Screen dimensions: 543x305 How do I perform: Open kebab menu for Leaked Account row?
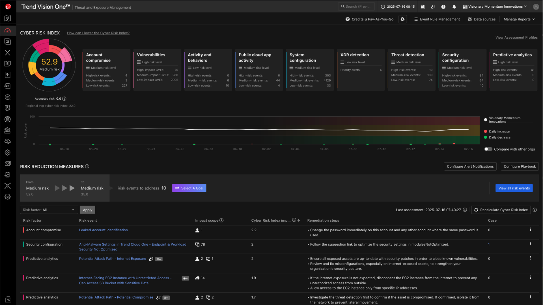pos(530,230)
